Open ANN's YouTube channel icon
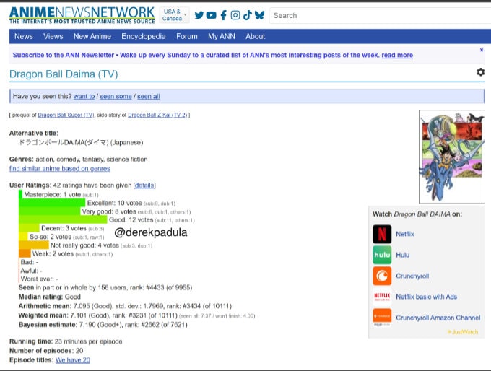 tap(211, 15)
